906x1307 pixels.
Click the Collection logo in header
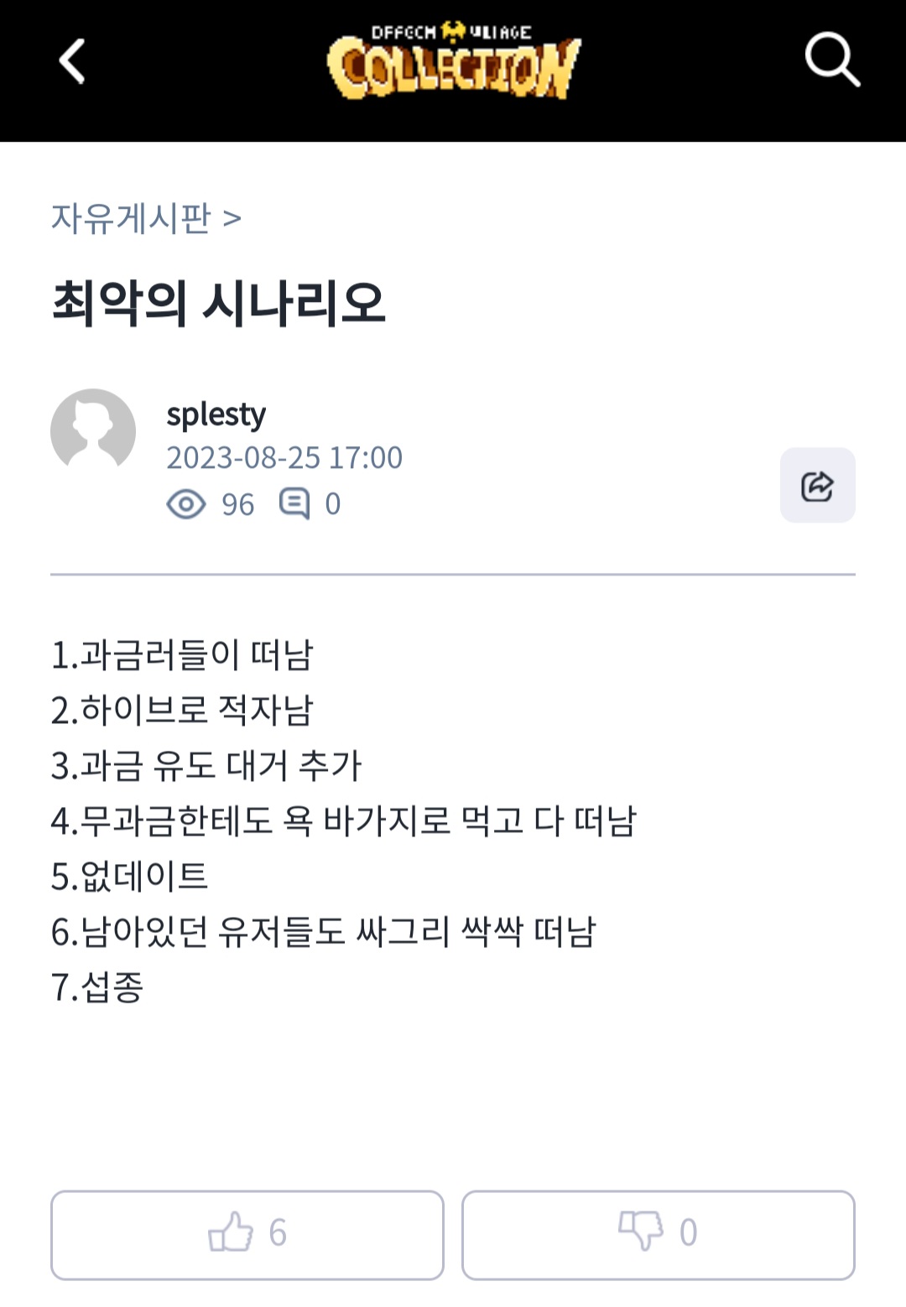coord(453,62)
